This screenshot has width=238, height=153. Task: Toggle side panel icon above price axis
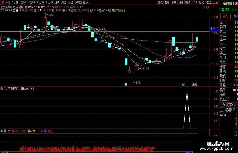coord(207,7)
